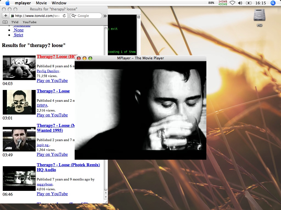Click Play on YouTube under 1,364 views
Viewport: 281px width, 210px height.
pyautogui.click(x=52, y=154)
